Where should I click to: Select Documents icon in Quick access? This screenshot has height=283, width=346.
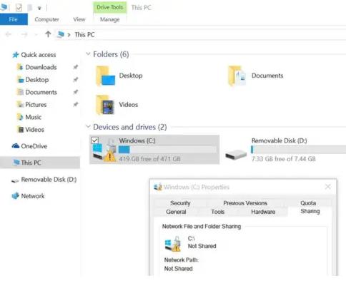(x=20, y=92)
